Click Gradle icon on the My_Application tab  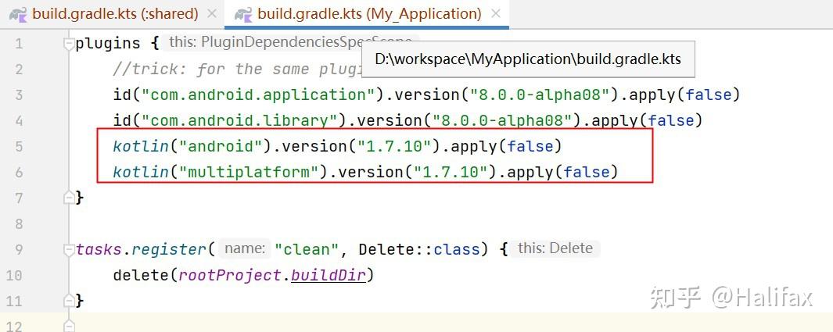point(243,14)
